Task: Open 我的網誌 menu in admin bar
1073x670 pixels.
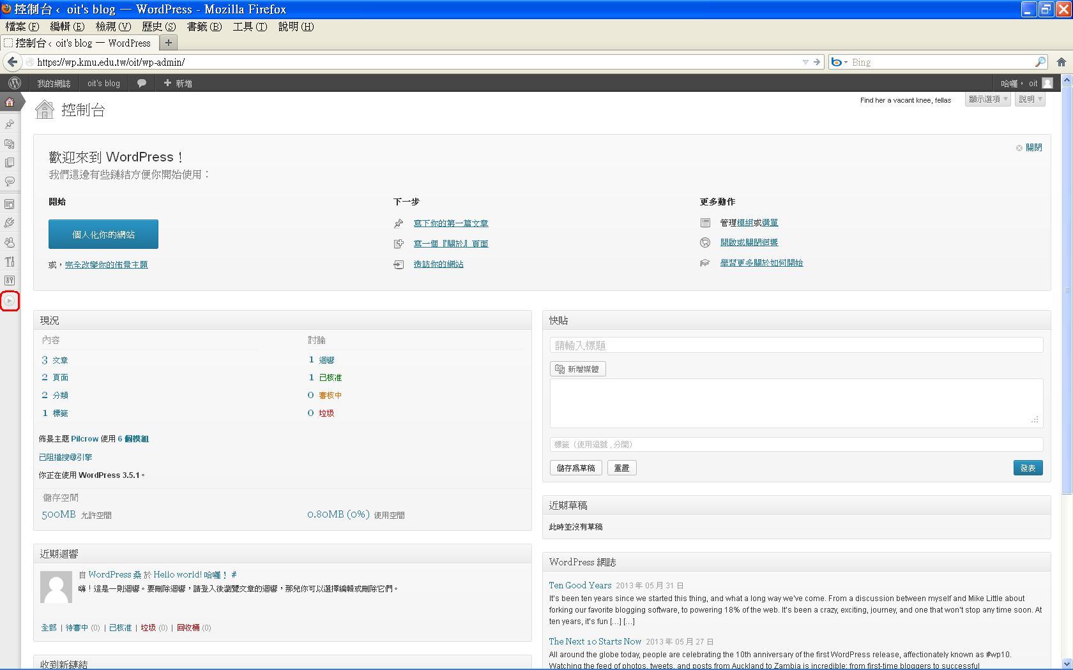Action: [x=54, y=83]
